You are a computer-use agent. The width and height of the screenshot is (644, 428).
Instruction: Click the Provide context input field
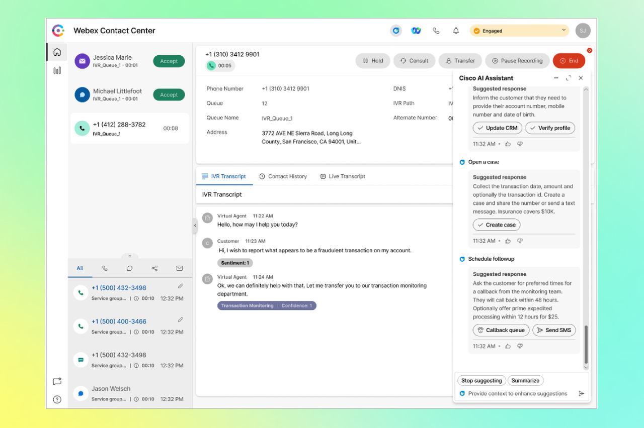[517, 394]
